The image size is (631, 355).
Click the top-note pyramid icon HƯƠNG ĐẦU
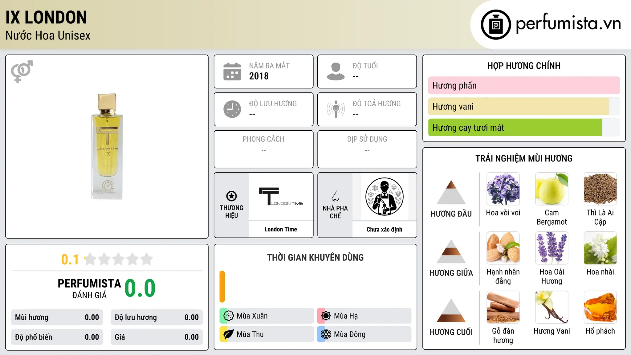451,192
